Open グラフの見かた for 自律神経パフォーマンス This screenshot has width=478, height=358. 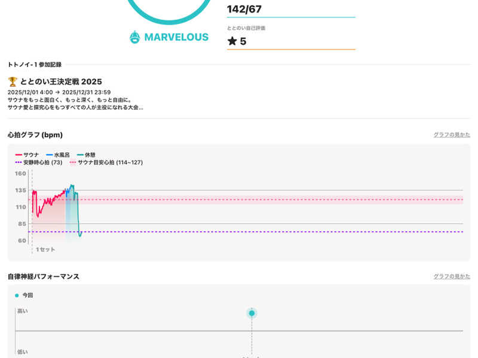tap(451, 277)
